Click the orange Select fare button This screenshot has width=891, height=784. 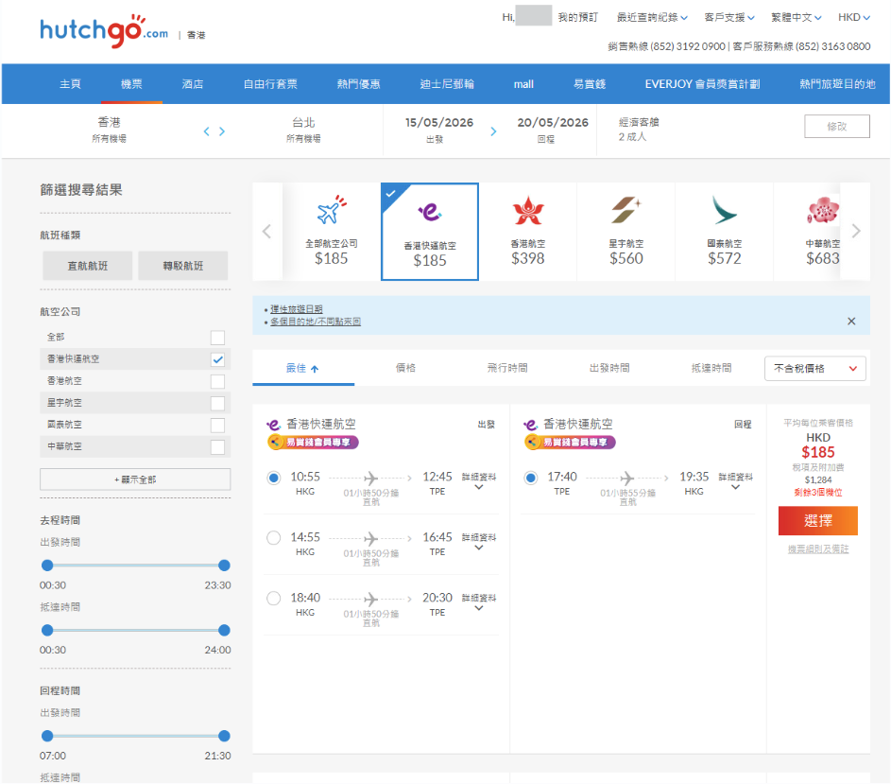pos(817,520)
